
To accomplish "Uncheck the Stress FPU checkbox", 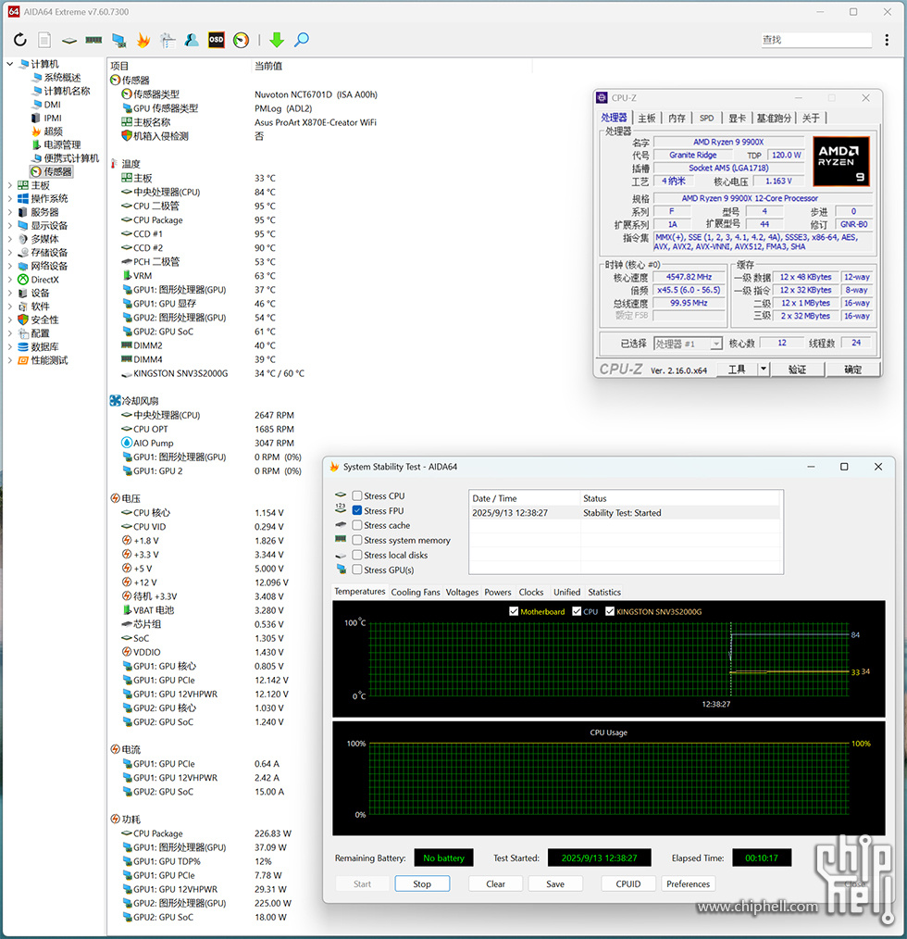I will [357, 511].
